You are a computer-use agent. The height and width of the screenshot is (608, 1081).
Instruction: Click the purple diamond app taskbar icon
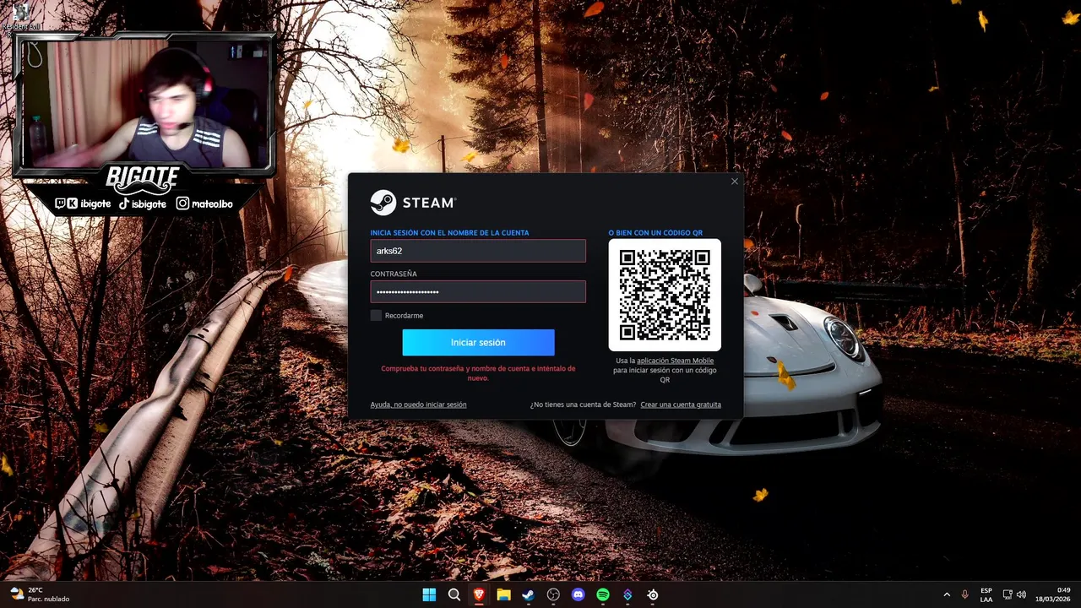coord(627,594)
